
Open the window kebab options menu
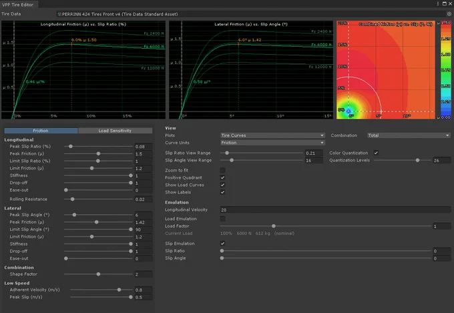tap(438, 4)
